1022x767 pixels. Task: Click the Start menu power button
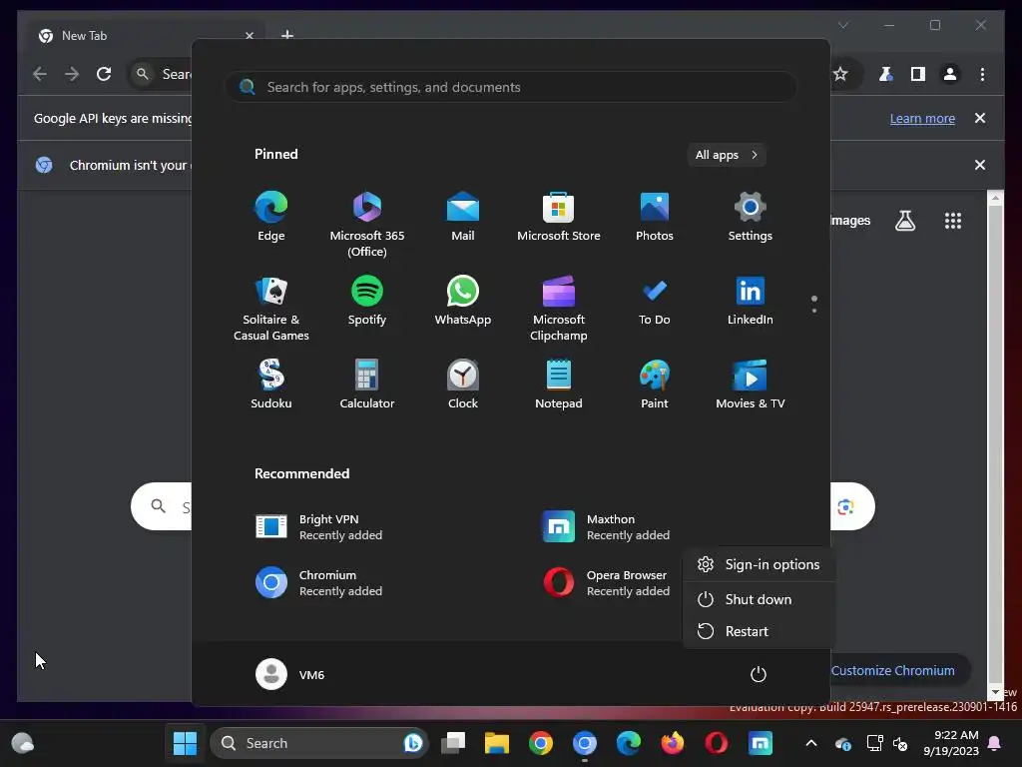759,674
